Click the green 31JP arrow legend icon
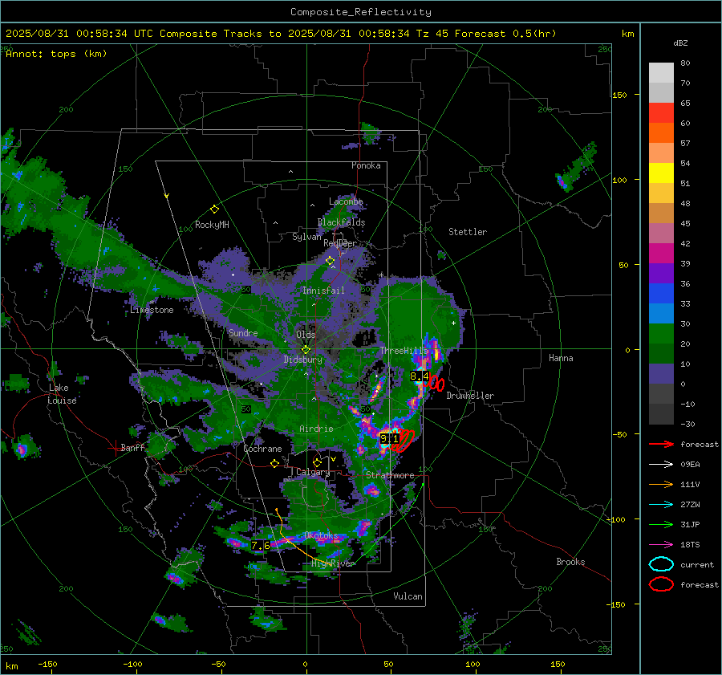 pyautogui.click(x=661, y=524)
